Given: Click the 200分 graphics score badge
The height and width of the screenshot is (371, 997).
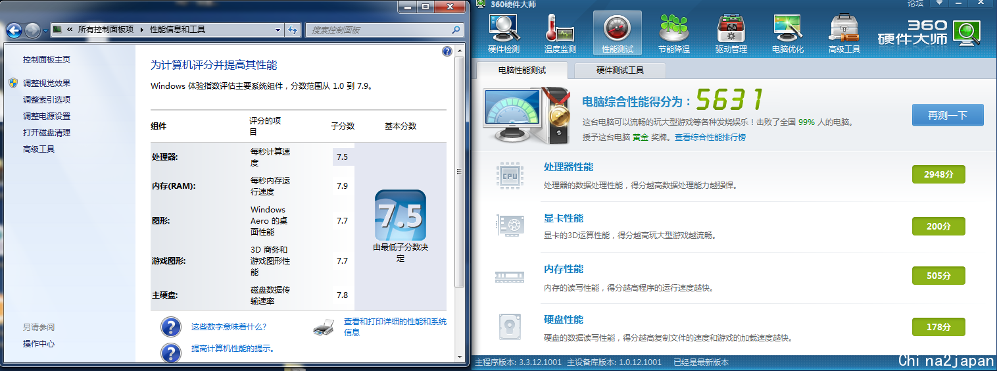Looking at the screenshot, I should click(x=938, y=226).
